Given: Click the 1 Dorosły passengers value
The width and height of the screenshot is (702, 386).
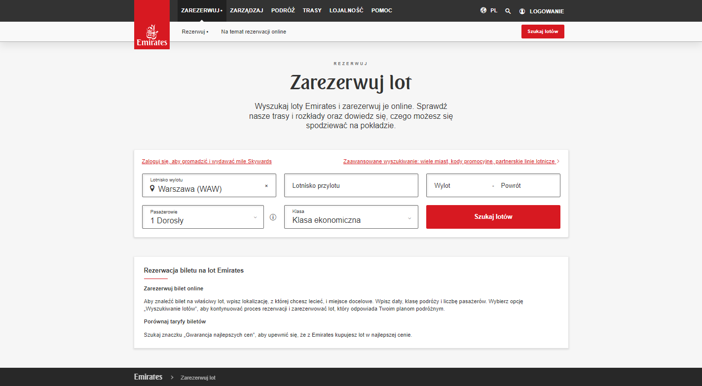Looking at the screenshot, I should 167,221.
